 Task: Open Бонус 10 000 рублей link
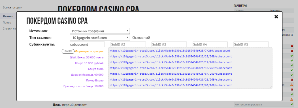pyautogui.click(x=89, y=63)
